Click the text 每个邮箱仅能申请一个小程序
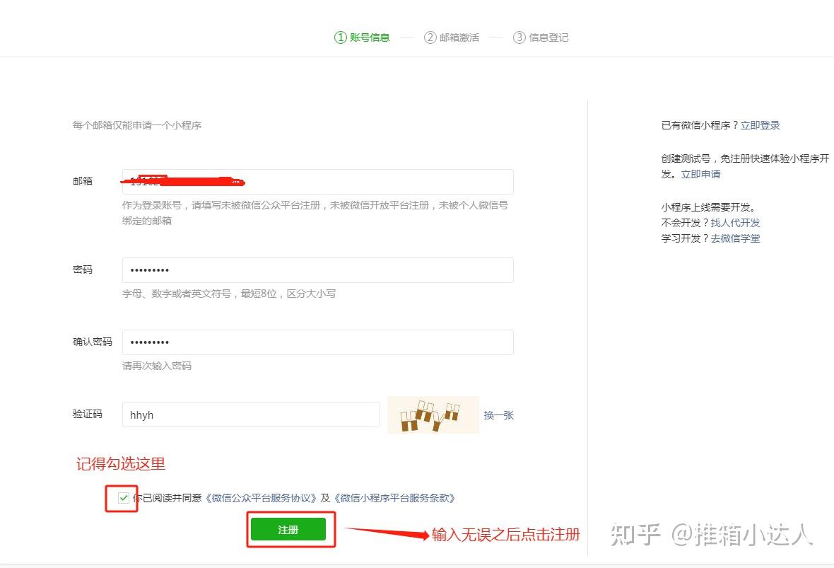 pos(137,125)
